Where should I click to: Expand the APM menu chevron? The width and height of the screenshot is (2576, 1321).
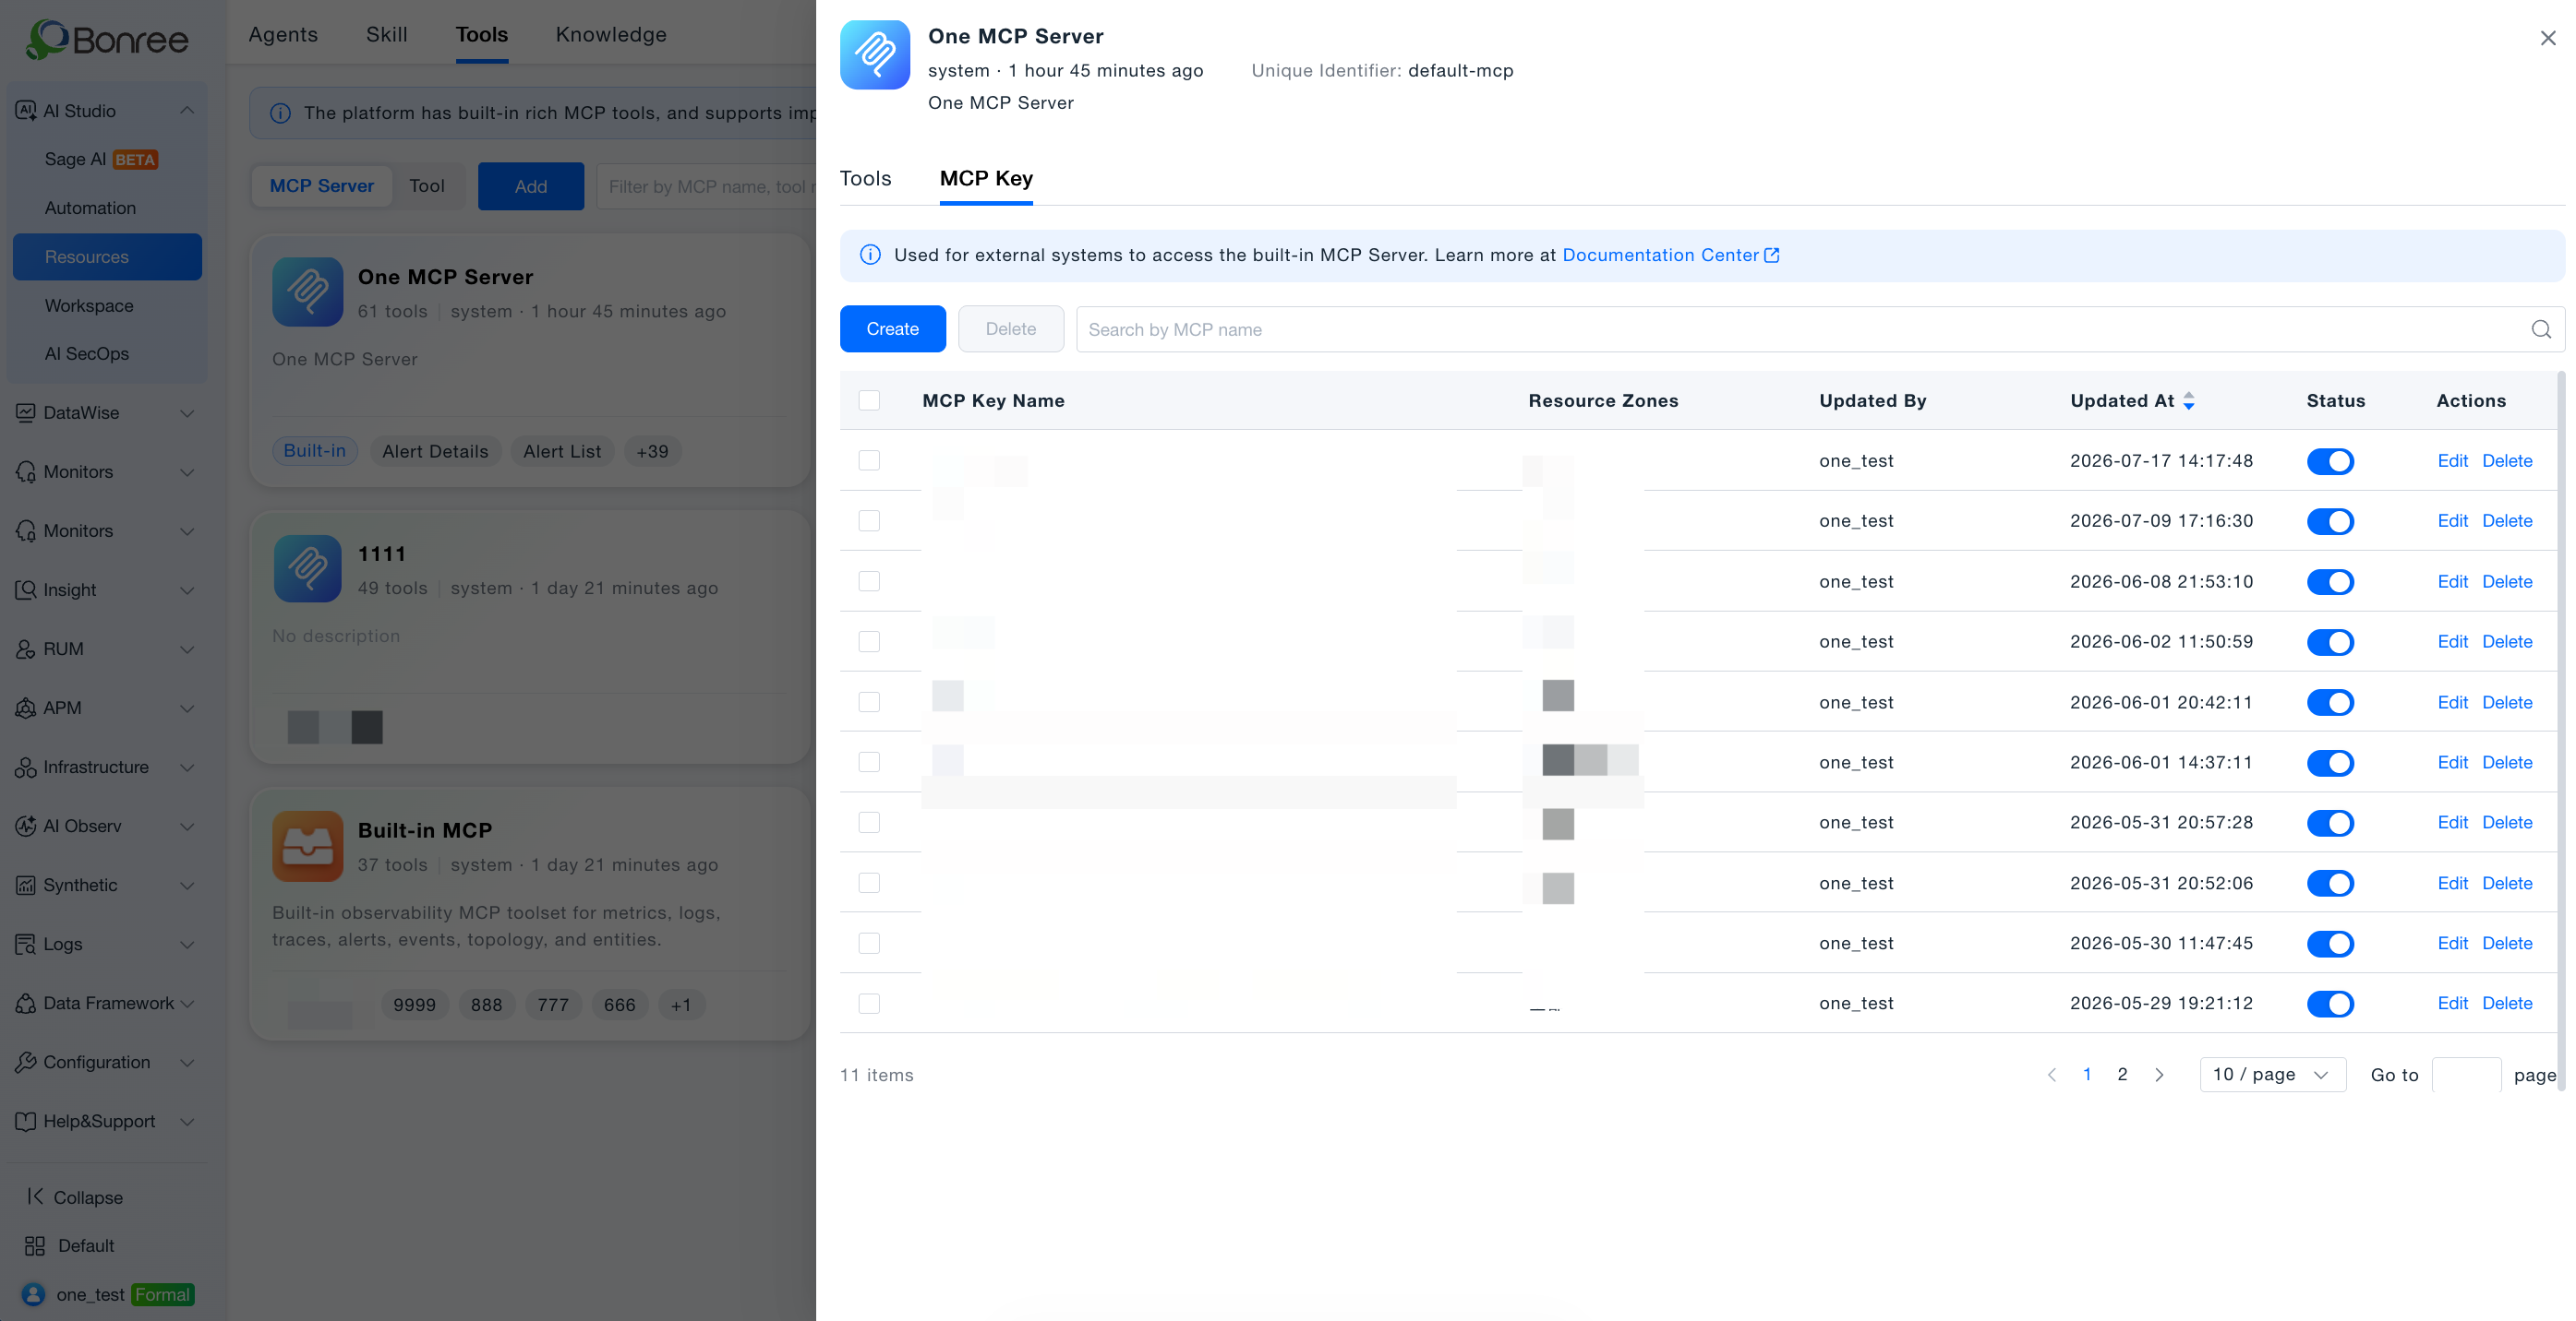[x=187, y=708]
